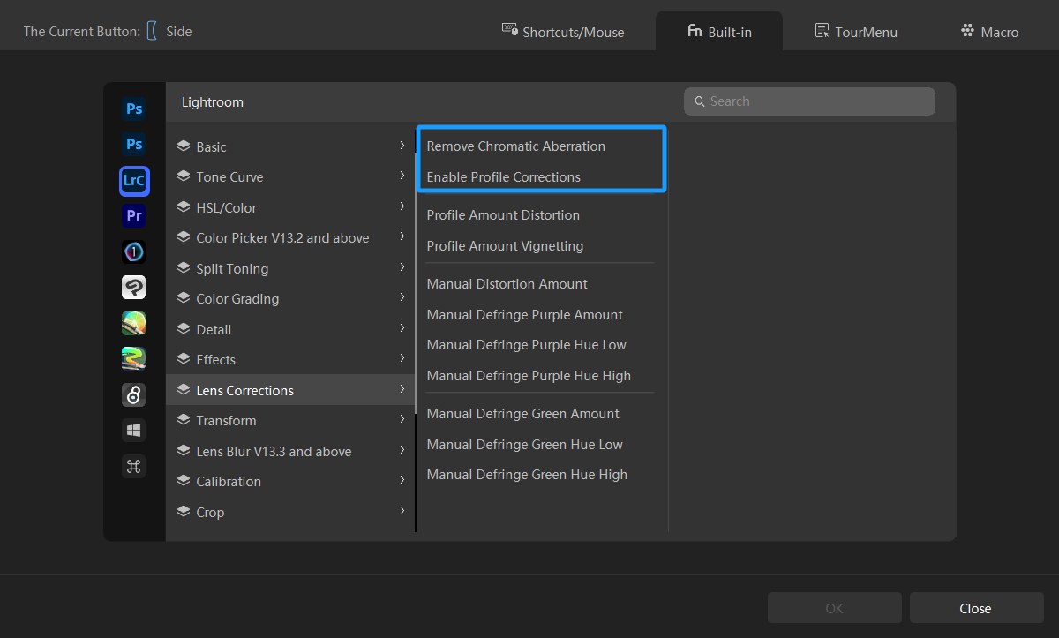
Task: Expand Lens Blur V13.3 chevron
Action: (x=402, y=450)
